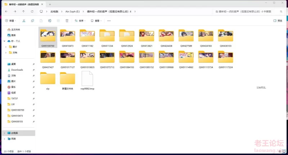This screenshot has width=288, height=155.
Task: Select folder QW427589 in file grid
Action: pyautogui.click(x=186, y=37)
